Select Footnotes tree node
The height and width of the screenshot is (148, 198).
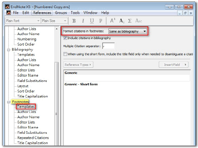click(20, 101)
